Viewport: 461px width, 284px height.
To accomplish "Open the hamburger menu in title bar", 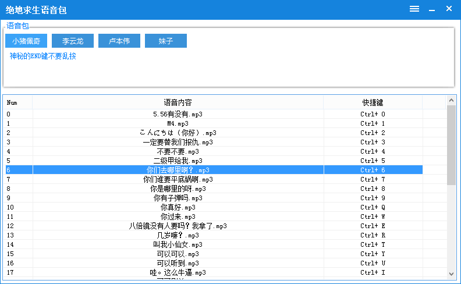I will (x=414, y=9).
